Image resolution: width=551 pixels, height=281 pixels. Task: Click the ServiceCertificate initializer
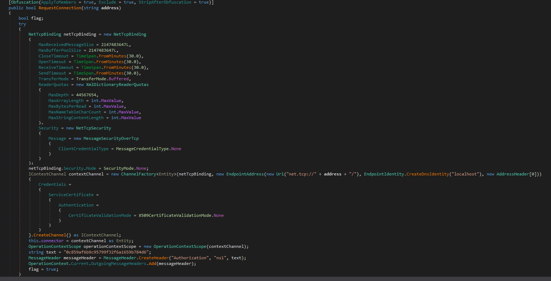tap(71, 195)
